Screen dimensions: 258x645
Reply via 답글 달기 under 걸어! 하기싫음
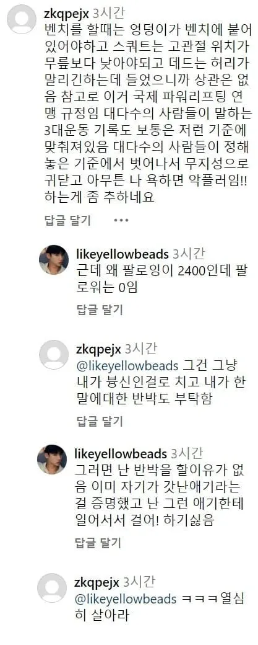point(98,543)
